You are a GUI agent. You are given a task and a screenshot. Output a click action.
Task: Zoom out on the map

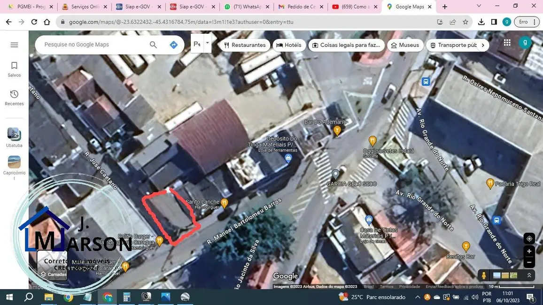coord(529,262)
